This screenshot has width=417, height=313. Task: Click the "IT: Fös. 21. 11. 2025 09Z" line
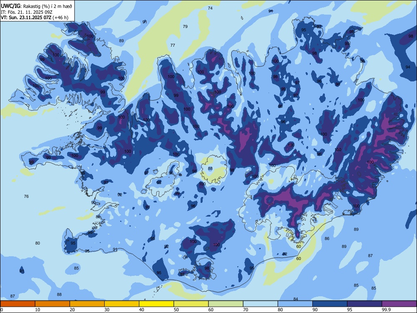[27, 12]
